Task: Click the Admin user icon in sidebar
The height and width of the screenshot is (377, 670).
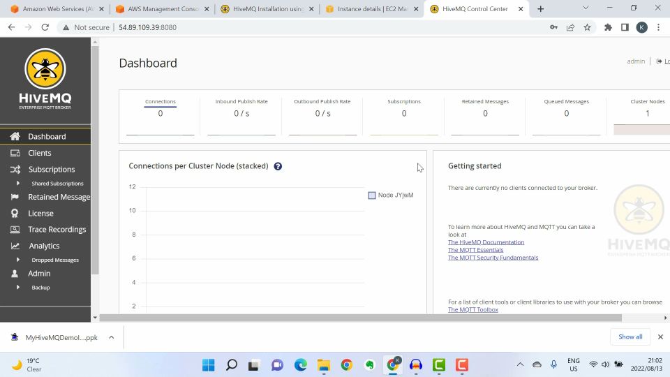Action: (15, 274)
